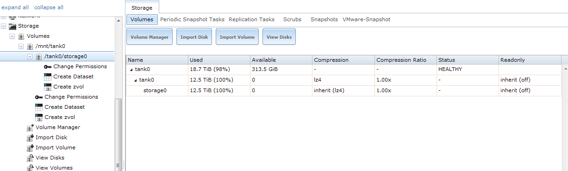Collapse the top tank0 row in the table

point(131,70)
